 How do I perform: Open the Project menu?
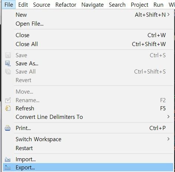click(139, 5)
